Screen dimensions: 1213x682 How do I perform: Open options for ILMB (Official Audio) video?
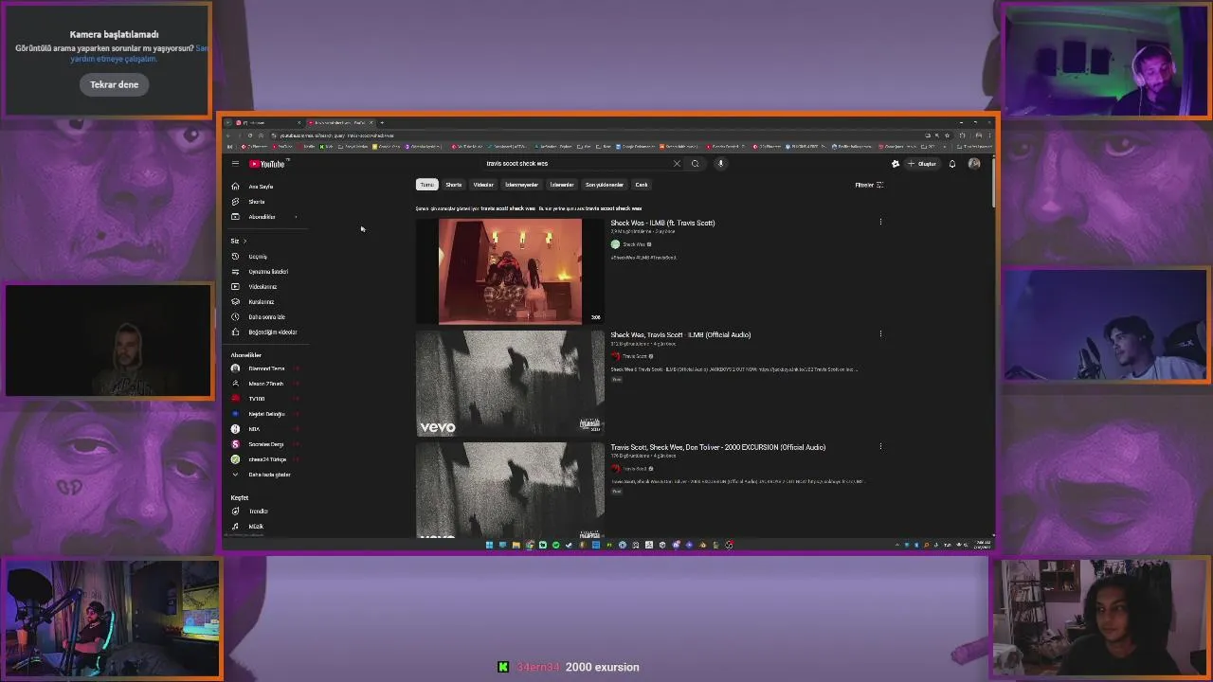(880, 334)
